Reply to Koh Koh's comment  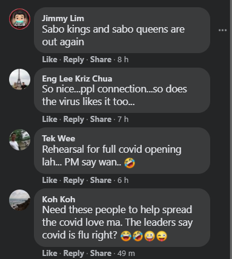(74, 254)
